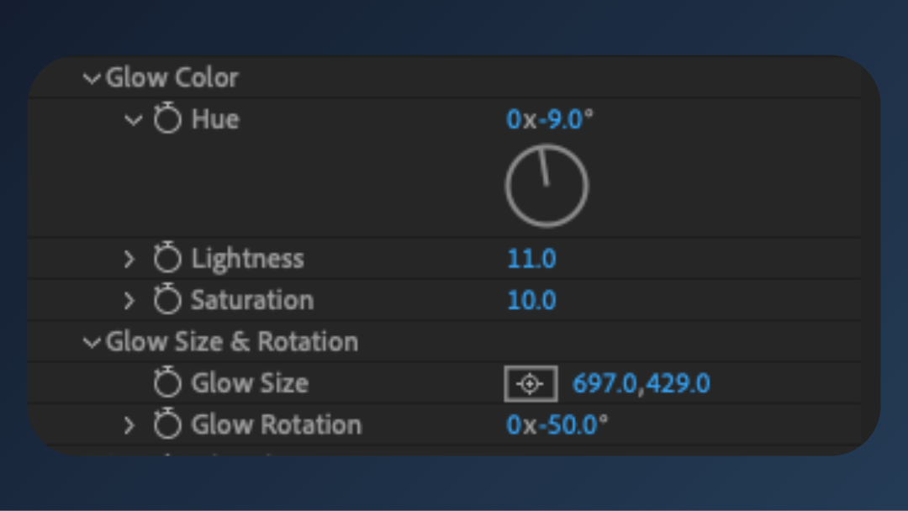Expand the Lightness property
This screenshot has width=908, height=511.
129,259
